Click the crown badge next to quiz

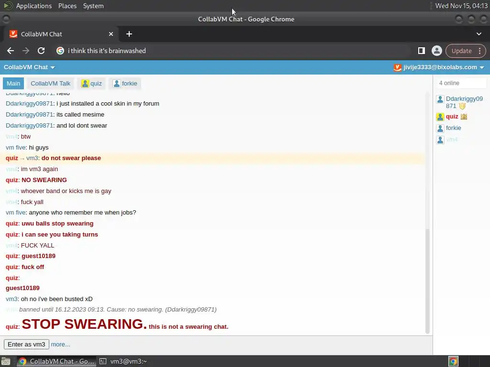pos(464,117)
